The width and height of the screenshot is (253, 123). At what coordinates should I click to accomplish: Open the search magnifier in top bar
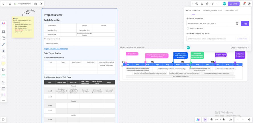tap(41, 4)
